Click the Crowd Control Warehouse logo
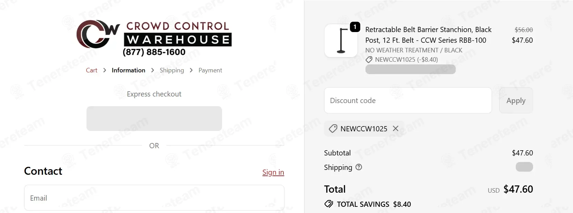 [154, 38]
